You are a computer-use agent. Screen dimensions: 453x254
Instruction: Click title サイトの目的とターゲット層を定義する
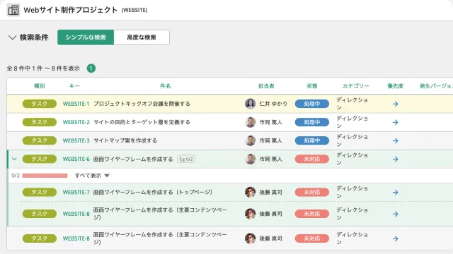pos(142,122)
